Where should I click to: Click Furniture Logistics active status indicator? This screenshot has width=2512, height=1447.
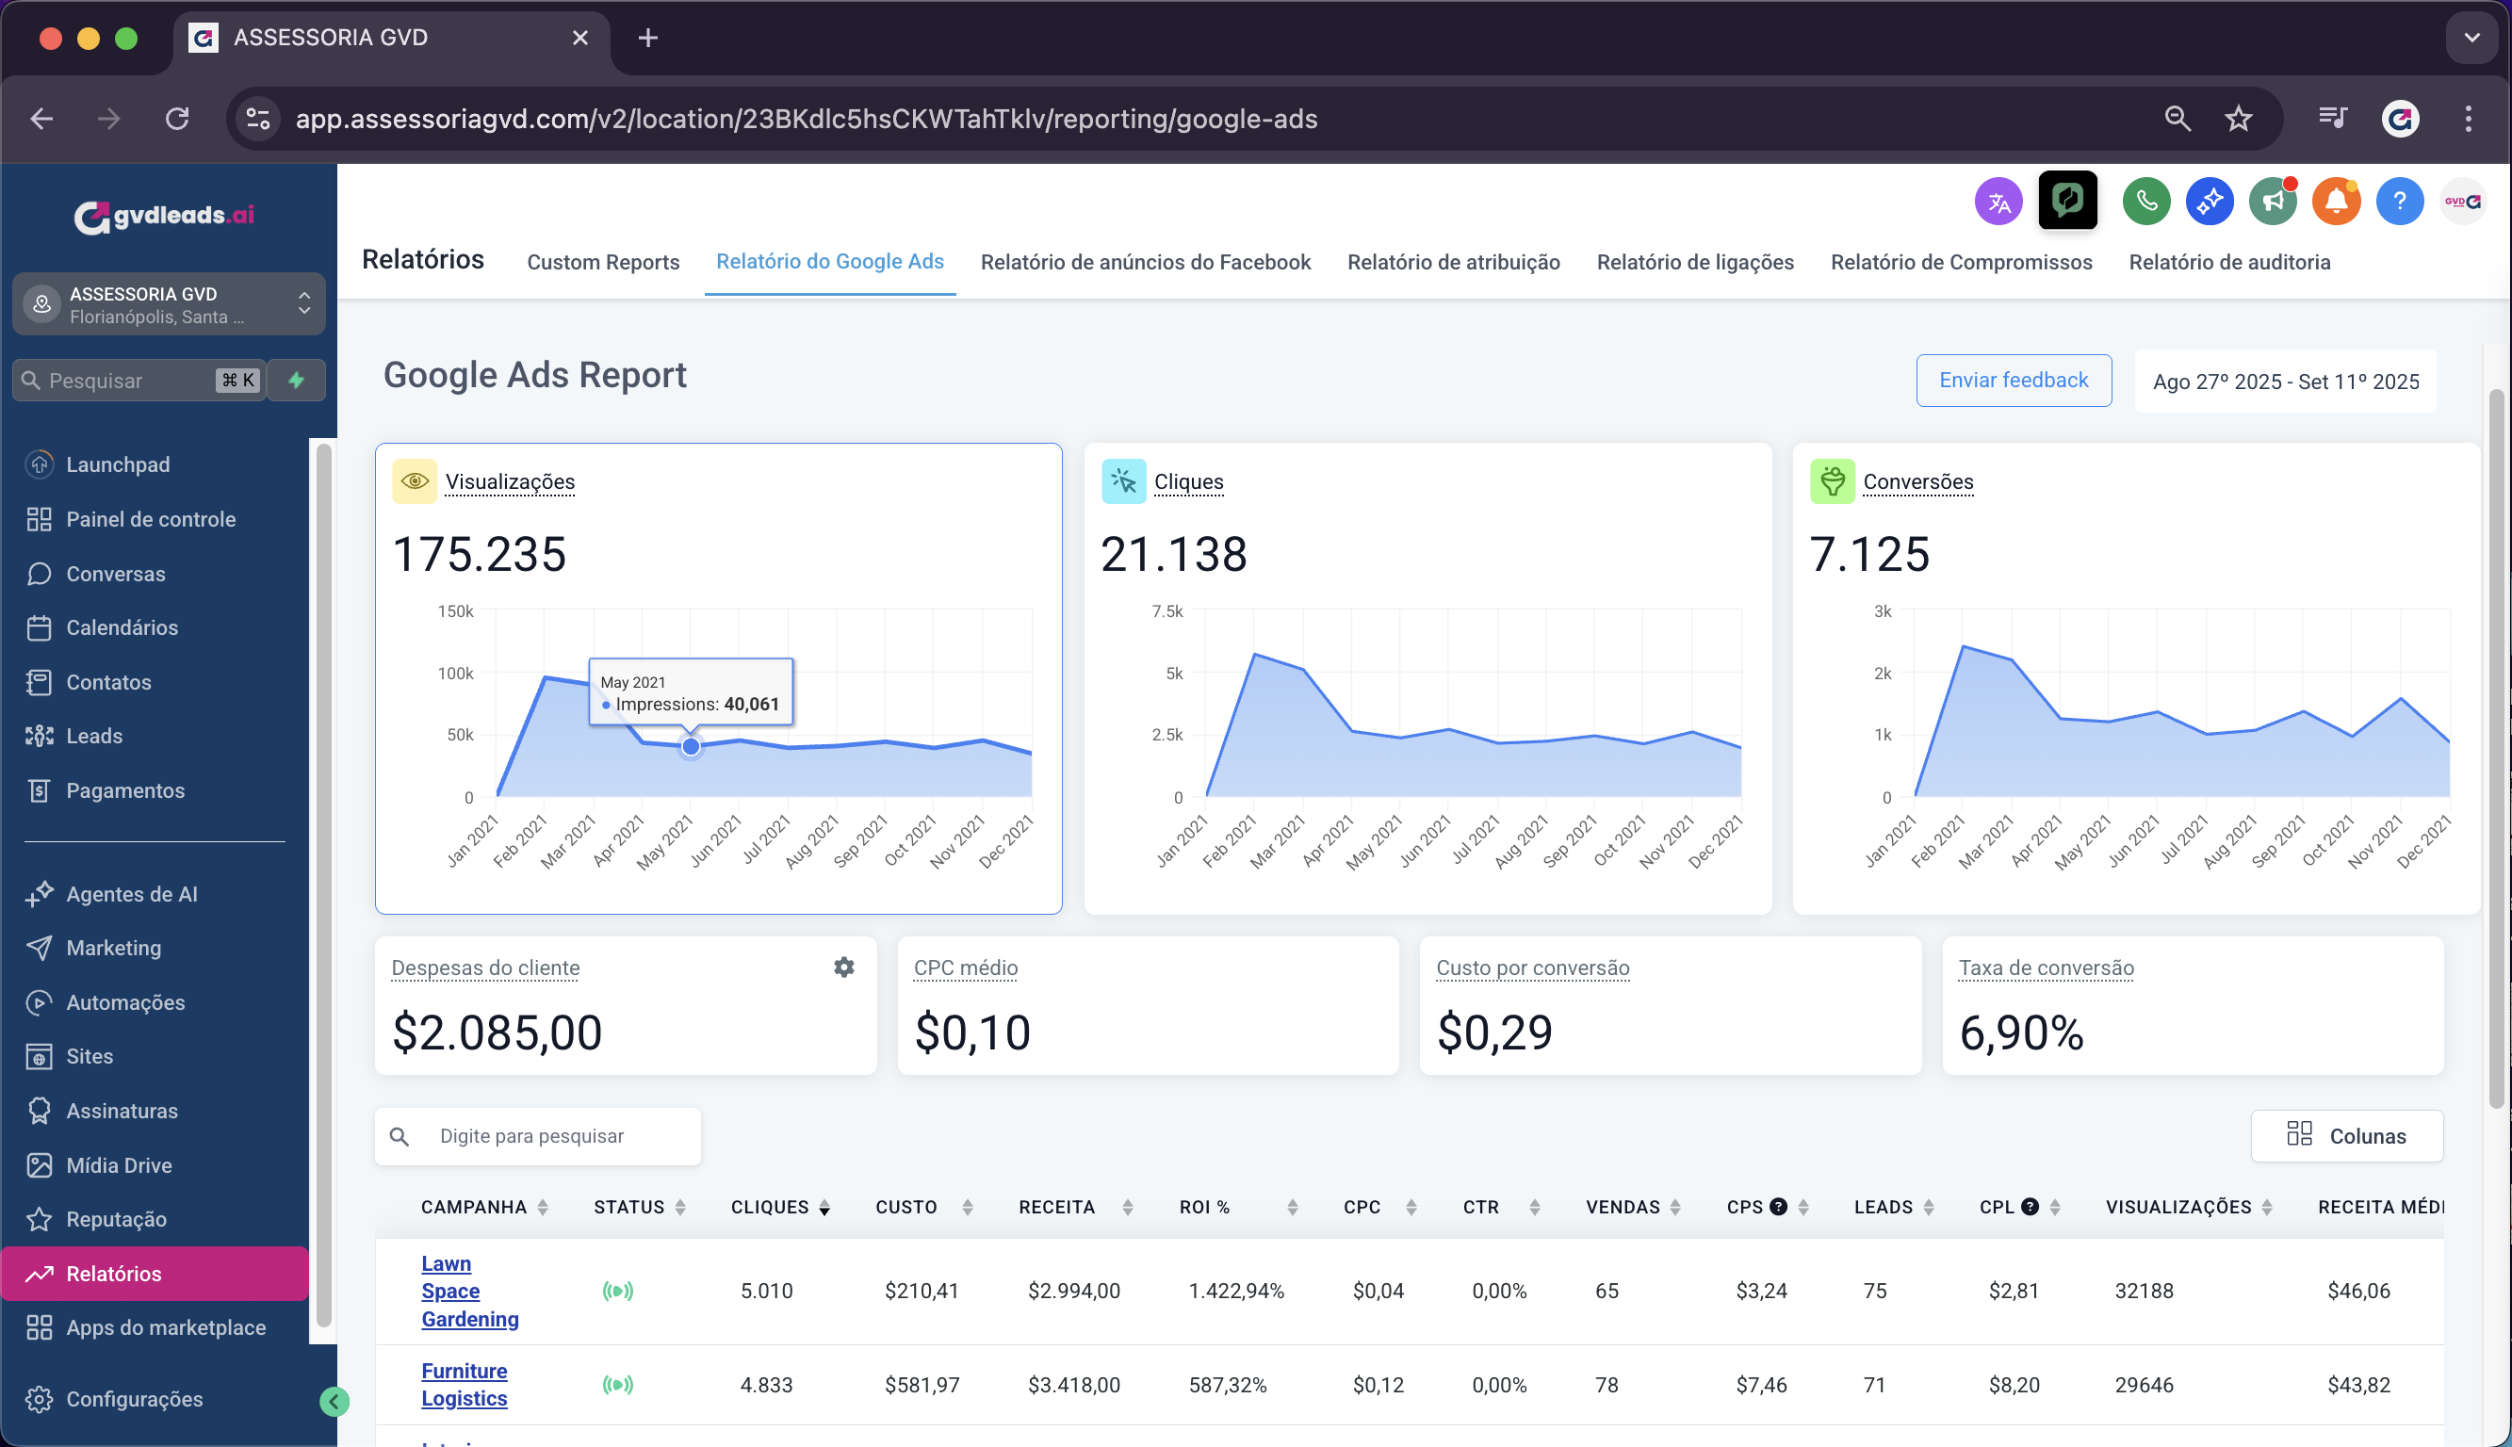click(617, 1385)
